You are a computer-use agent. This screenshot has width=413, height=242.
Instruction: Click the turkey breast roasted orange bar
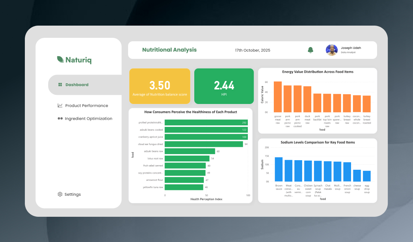pos(367,104)
